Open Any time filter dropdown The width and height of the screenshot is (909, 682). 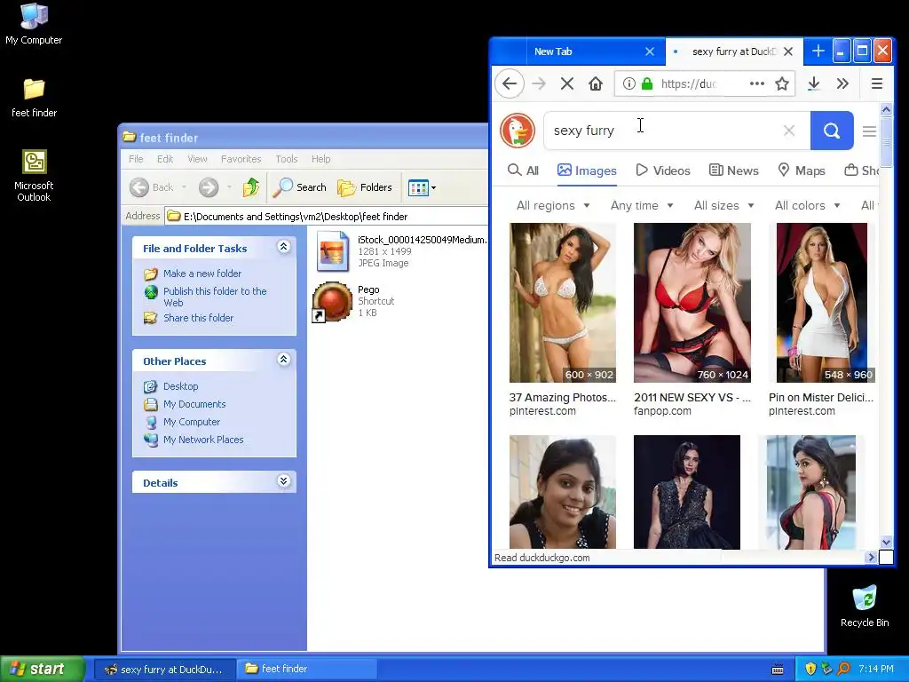642,205
